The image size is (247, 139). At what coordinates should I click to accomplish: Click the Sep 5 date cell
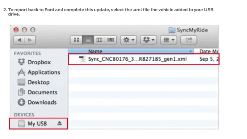209,59
